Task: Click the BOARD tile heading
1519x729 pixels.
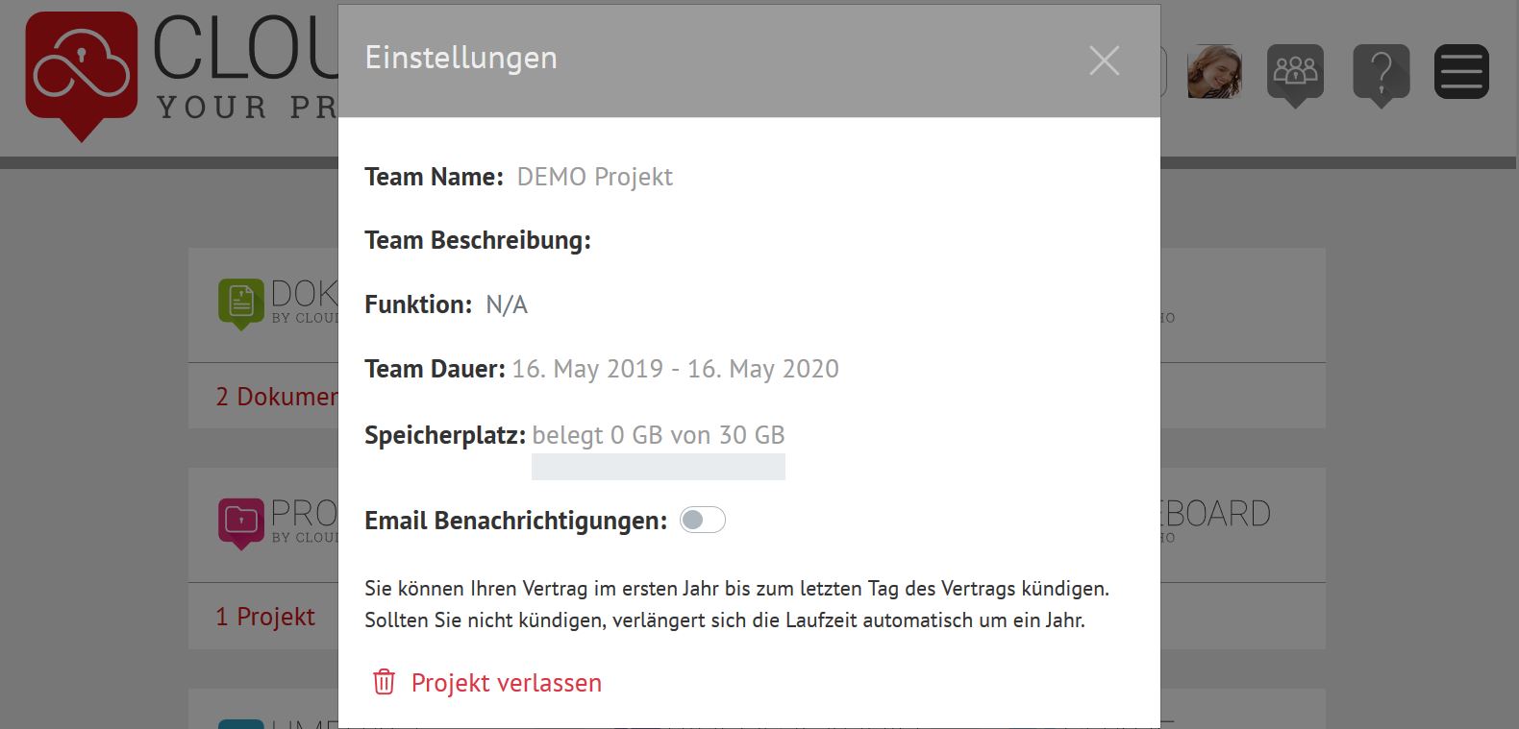Action: point(1216,514)
